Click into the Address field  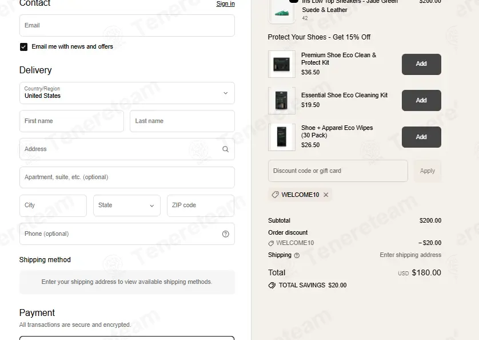tap(127, 149)
